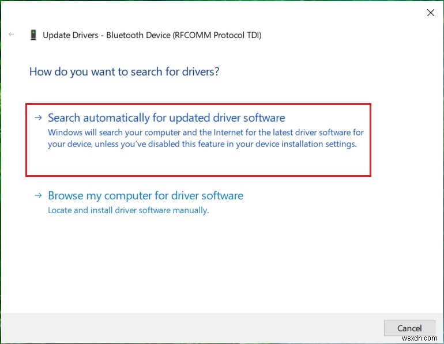Click the arrow beside Browse my computer option
Image resolution: width=444 pixels, height=344 pixels.
(x=38, y=195)
